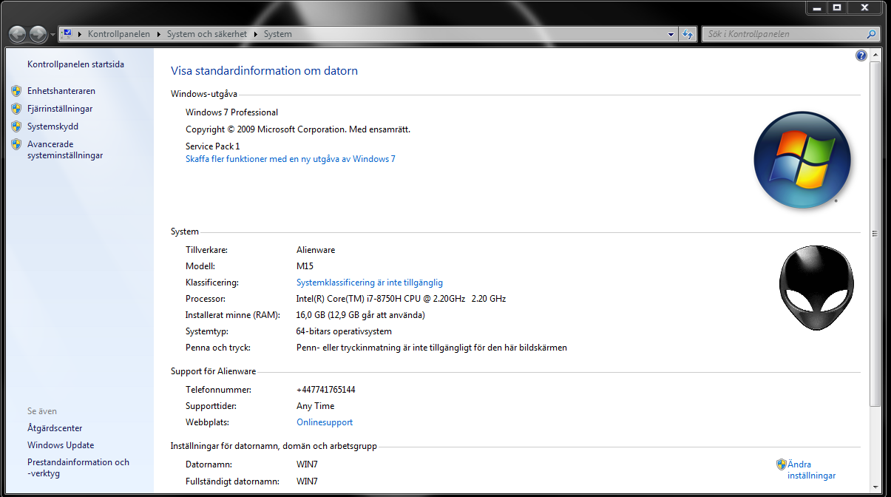Select the Service Pack 1 text
Screen dimensions: 891x497
(x=213, y=146)
